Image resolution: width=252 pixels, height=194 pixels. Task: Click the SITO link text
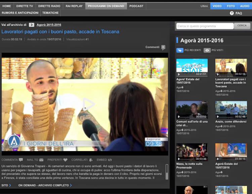coord(5,185)
